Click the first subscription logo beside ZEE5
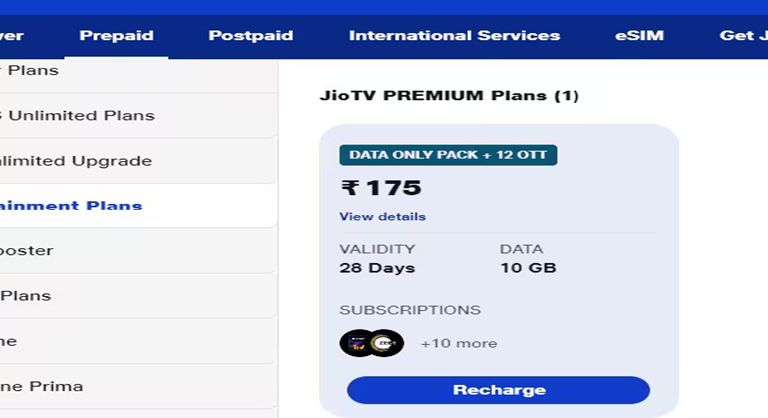The width and height of the screenshot is (768, 418). pyautogui.click(x=356, y=343)
